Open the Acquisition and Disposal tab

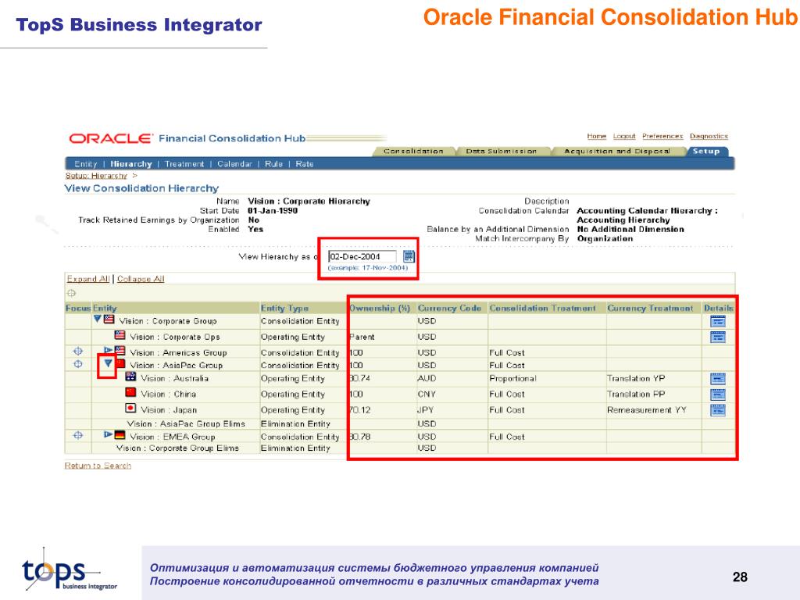pyautogui.click(x=617, y=151)
